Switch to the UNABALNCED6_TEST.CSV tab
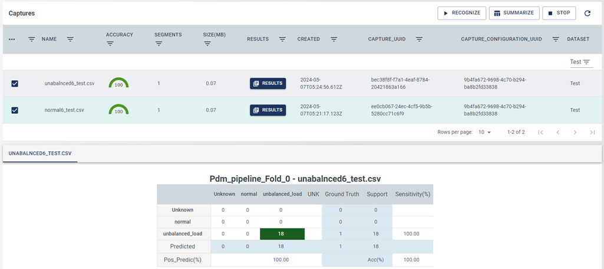604x269 pixels. click(40, 153)
